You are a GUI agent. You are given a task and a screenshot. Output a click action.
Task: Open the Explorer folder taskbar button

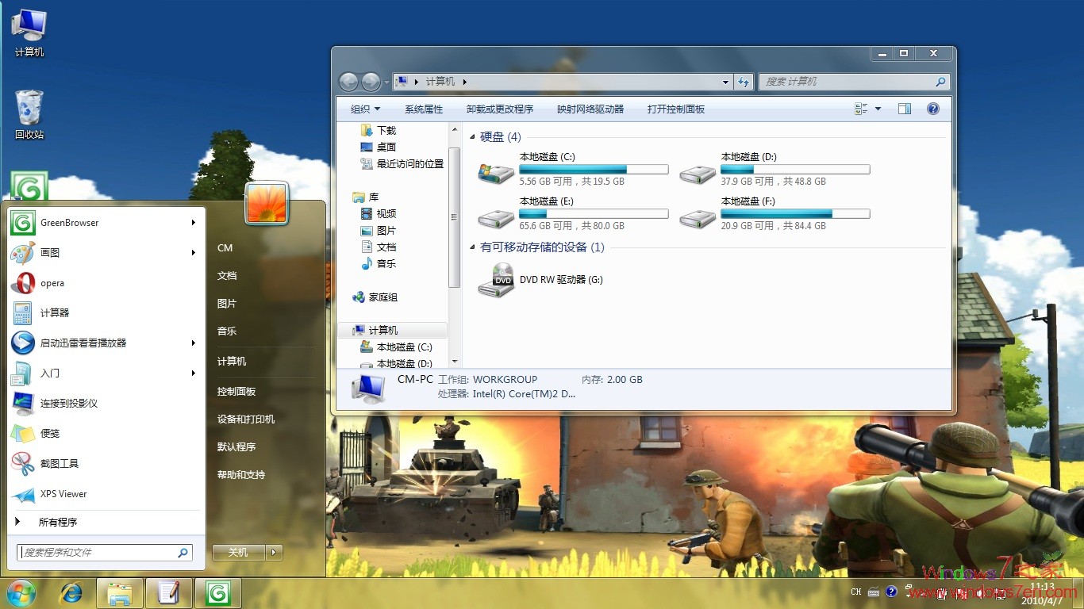tap(120, 593)
